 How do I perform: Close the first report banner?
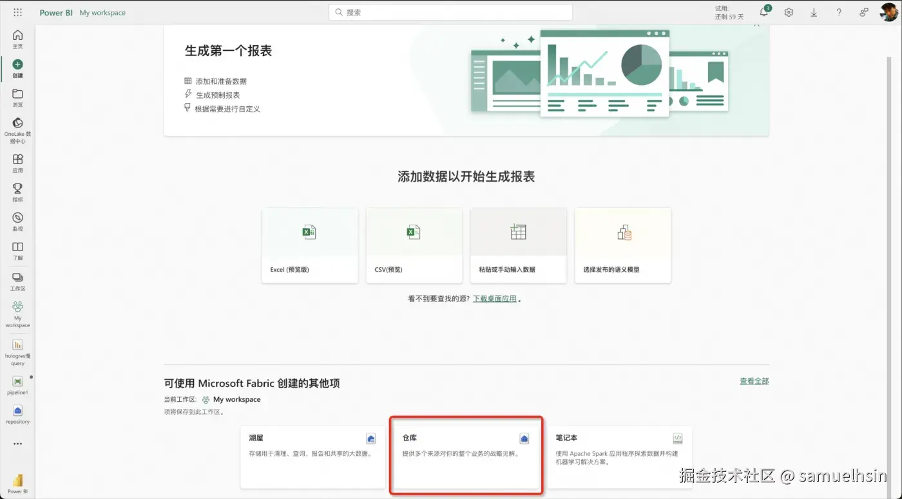[x=757, y=26]
